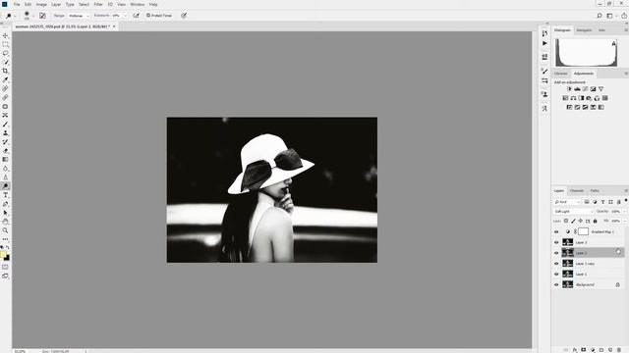Switch to the Paths tab
This screenshot has width=629, height=353.
595,191
